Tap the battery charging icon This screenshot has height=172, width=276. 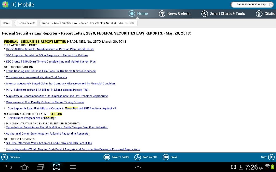coord(273,167)
